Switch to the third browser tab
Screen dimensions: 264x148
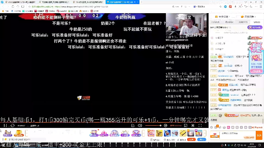pyautogui.click(x=88, y=2)
